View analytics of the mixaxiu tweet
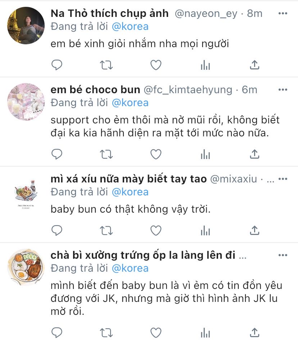 [206, 231]
